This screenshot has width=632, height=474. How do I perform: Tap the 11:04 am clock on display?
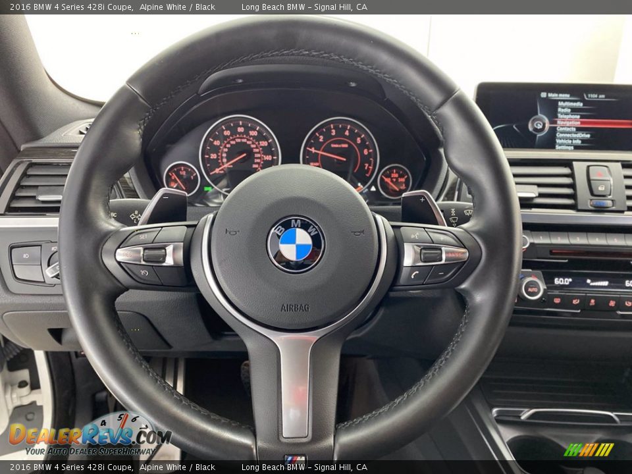pyautogui.click(x=596, y=96)
